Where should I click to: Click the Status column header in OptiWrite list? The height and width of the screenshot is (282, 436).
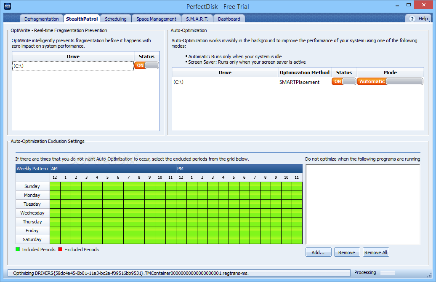[x=146, y=56]
